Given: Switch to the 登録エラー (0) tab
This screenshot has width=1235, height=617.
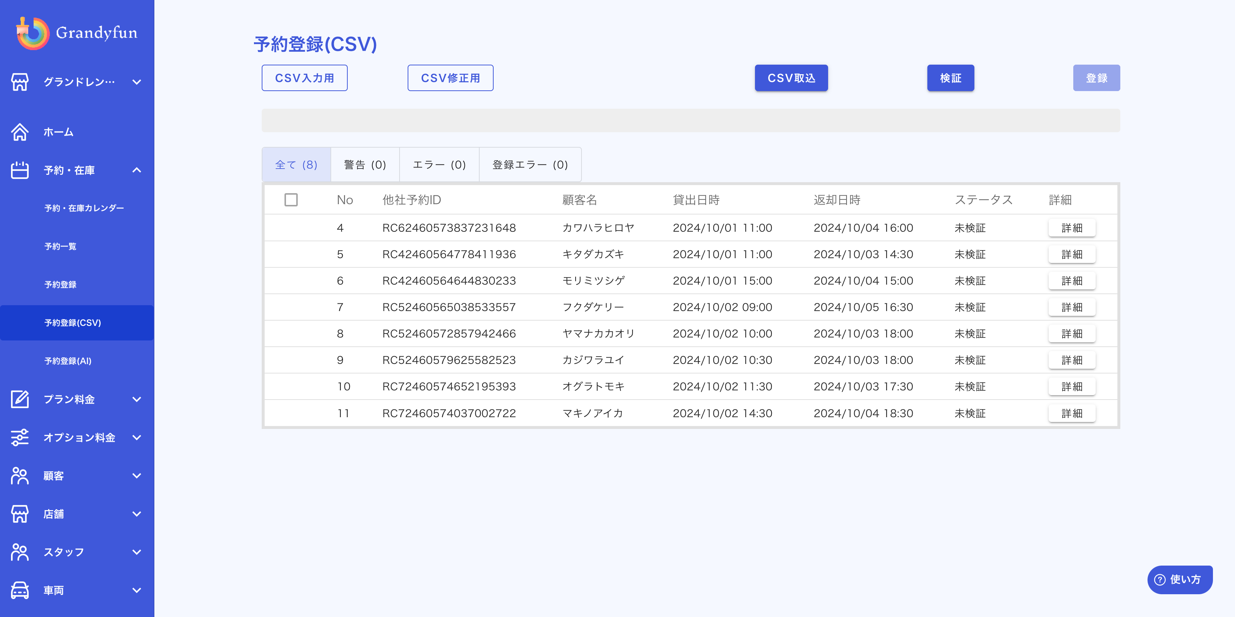Looking at the screenshot, I should click(530, 165).
